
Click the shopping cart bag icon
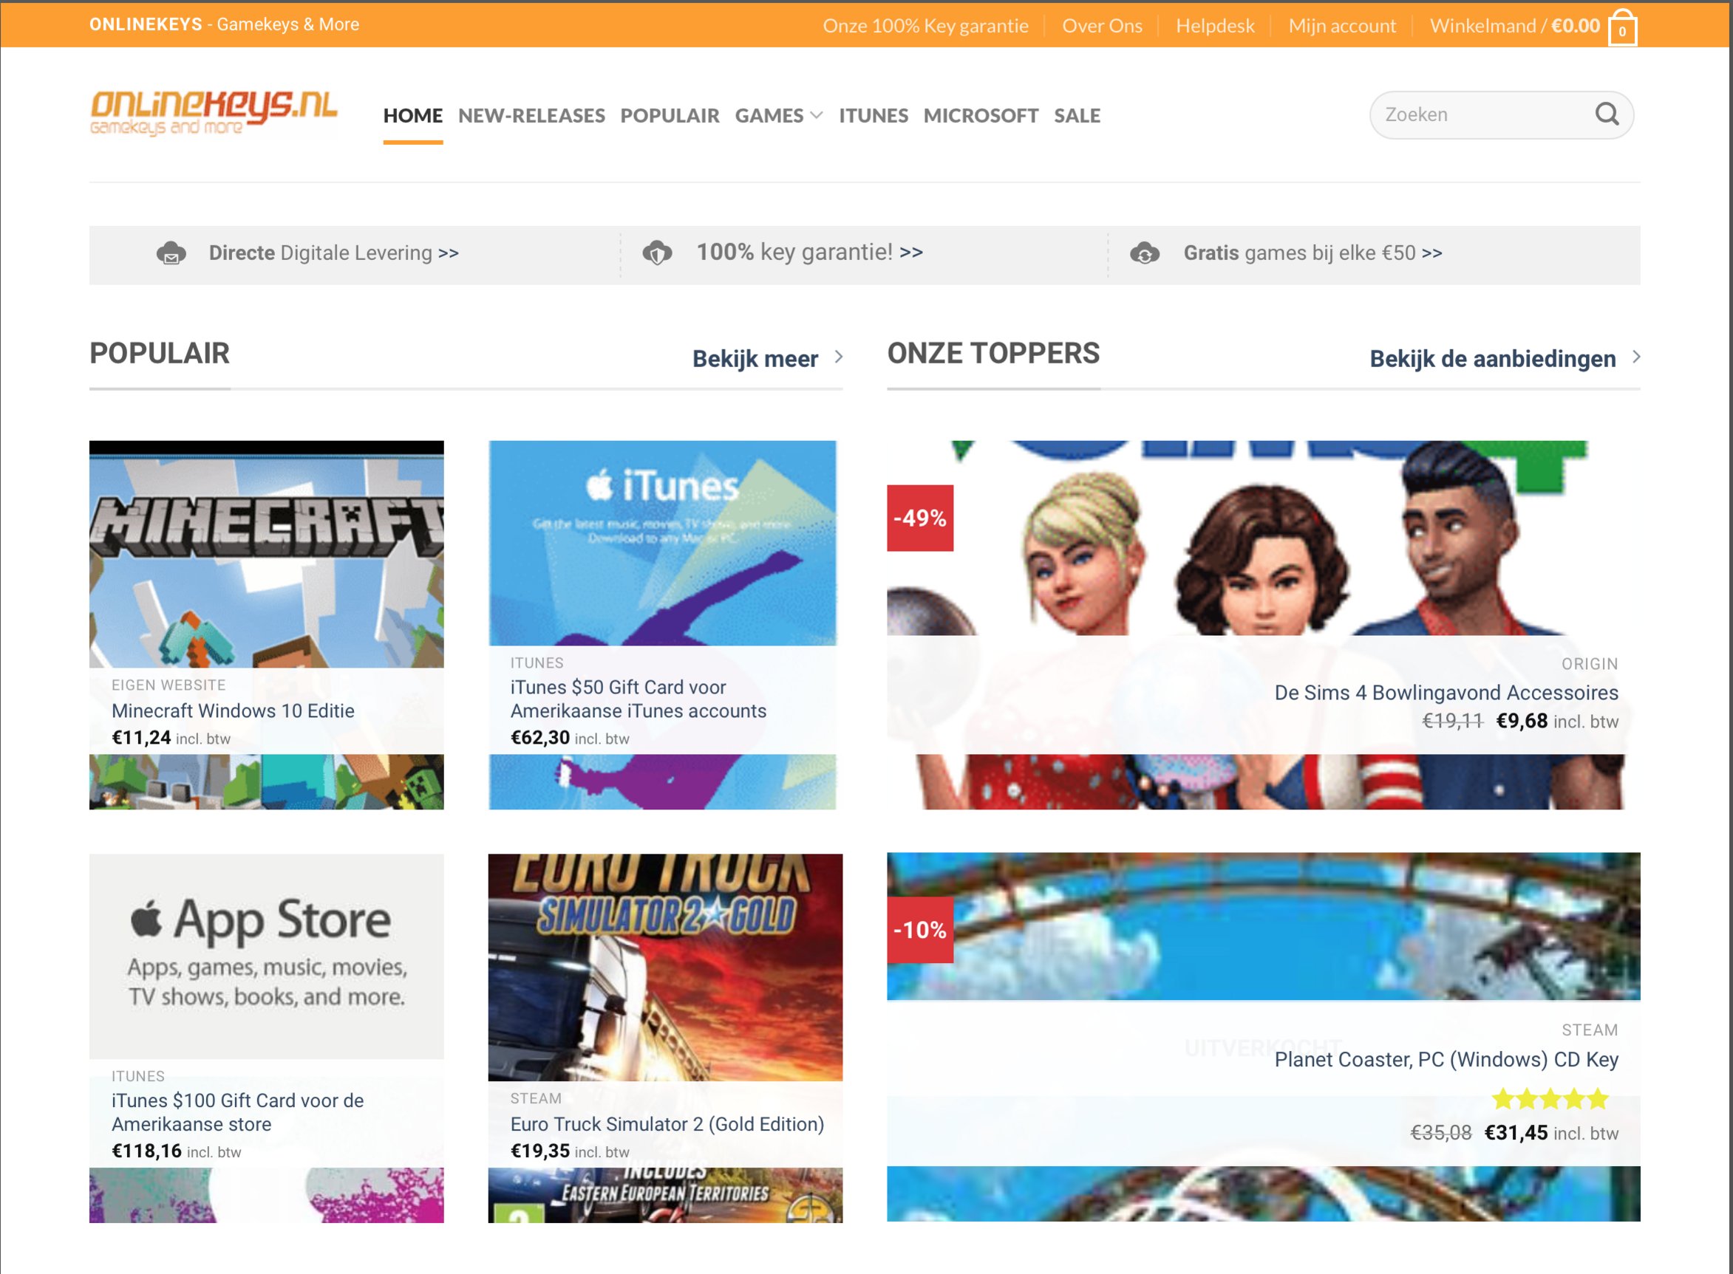pyautogui.click(x=1622, y=29)
